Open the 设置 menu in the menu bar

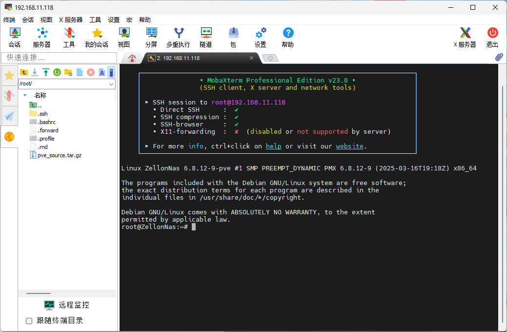click(114, 20)
